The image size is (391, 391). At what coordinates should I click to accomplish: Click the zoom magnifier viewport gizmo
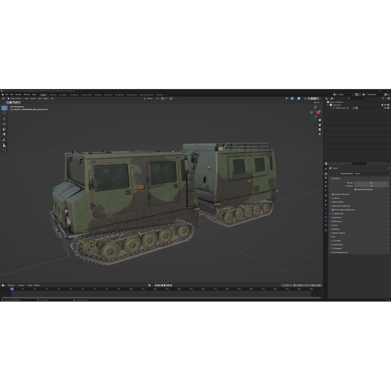pos(319,121)
